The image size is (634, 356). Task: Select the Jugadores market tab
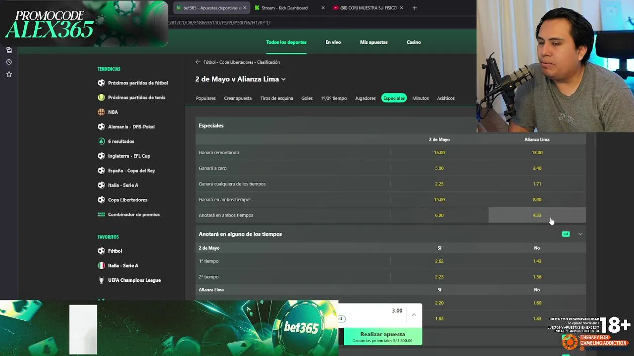pyautogui.click(x=366, y=98)
